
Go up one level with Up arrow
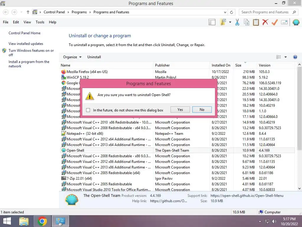click(28, 12)
